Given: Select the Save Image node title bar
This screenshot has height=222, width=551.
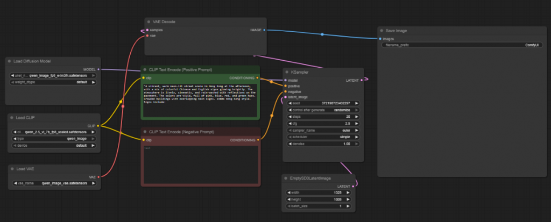Looking at the screenshot, I should (462, 31).
